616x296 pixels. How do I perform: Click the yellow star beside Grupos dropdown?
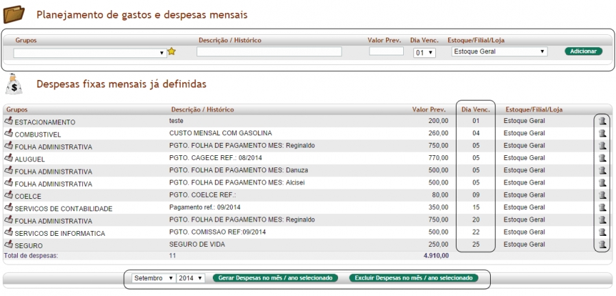coord(172,51)
